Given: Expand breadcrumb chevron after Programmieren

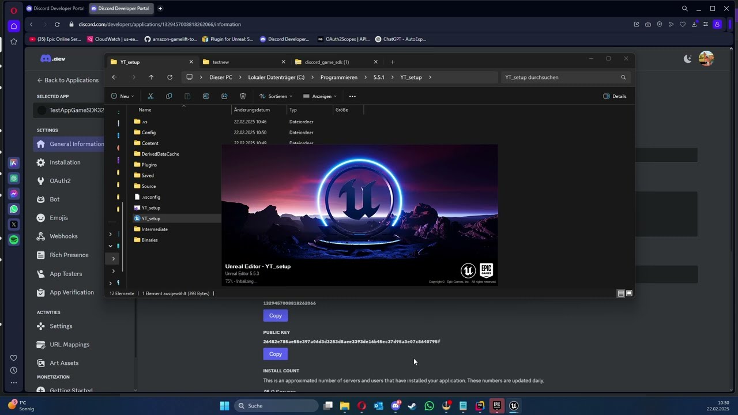Looking at the screenshot, I should tap(366, 77).
